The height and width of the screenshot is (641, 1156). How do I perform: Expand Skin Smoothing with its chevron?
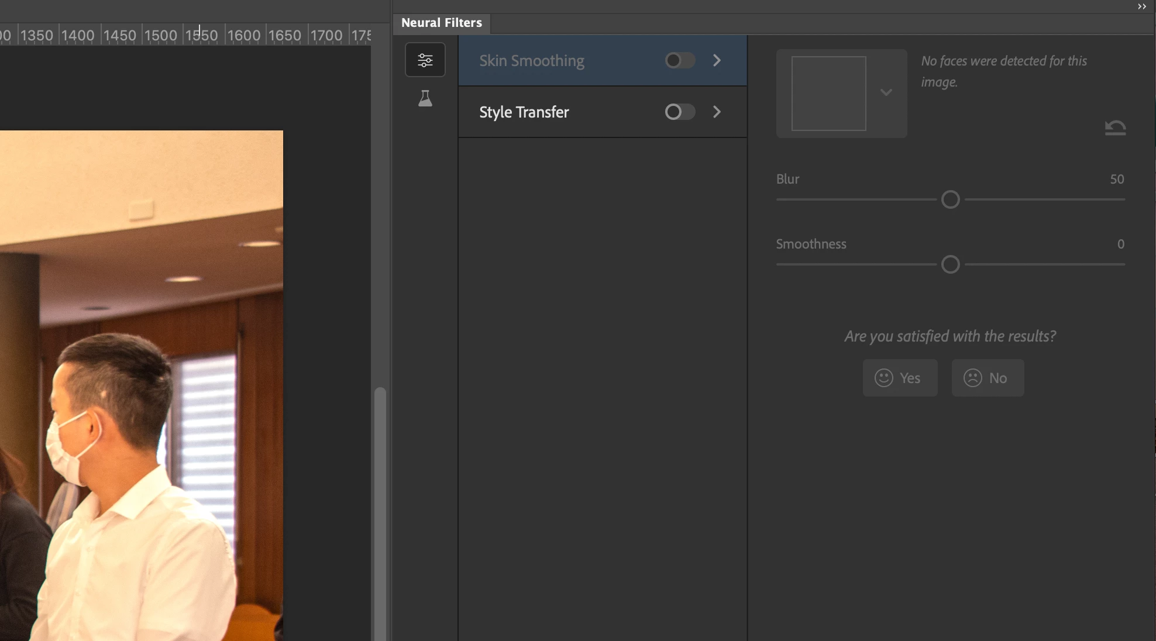(717, 60)
